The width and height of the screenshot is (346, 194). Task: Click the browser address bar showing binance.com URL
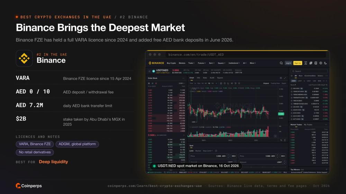[246, 54]
